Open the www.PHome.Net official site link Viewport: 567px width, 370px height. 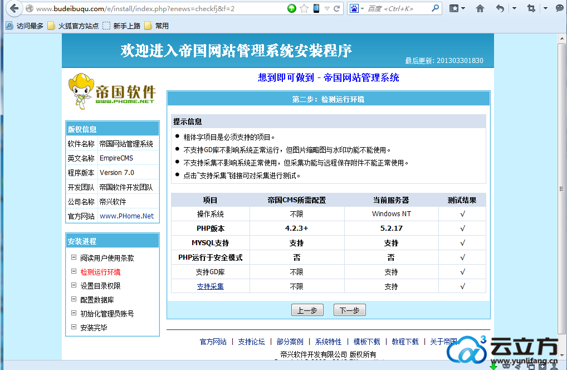tap(126, 216)
